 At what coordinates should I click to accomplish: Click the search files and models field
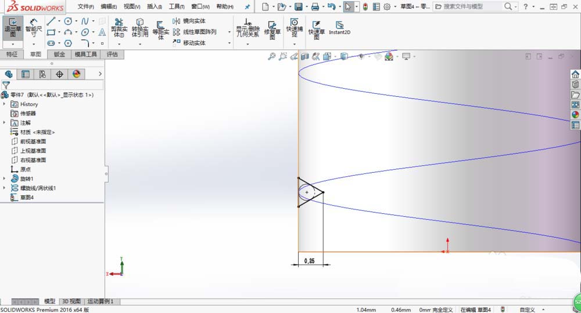coord(471,6)
